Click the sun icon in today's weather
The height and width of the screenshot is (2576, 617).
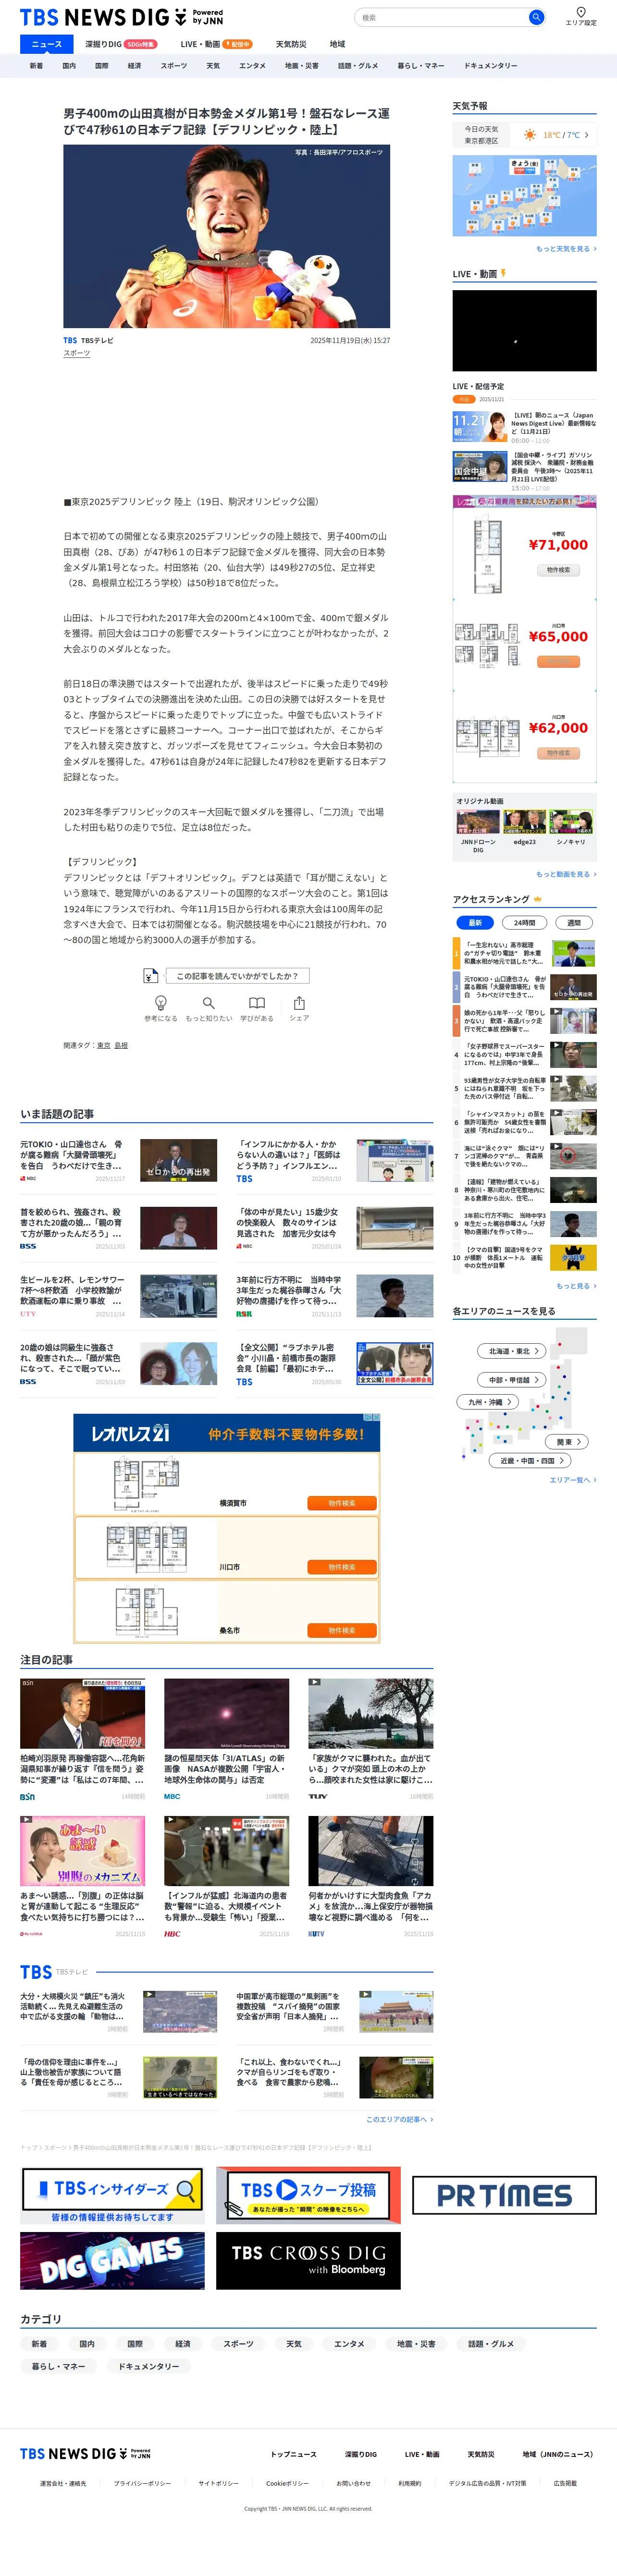click(529, 135)
